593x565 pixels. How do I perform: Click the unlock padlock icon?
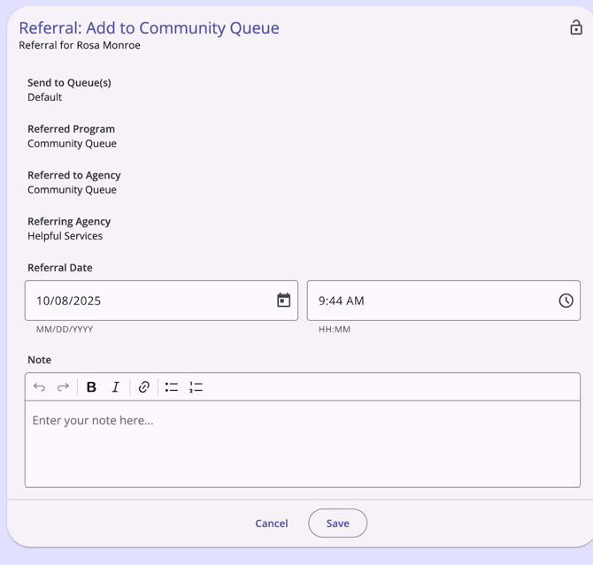point(575,27)
